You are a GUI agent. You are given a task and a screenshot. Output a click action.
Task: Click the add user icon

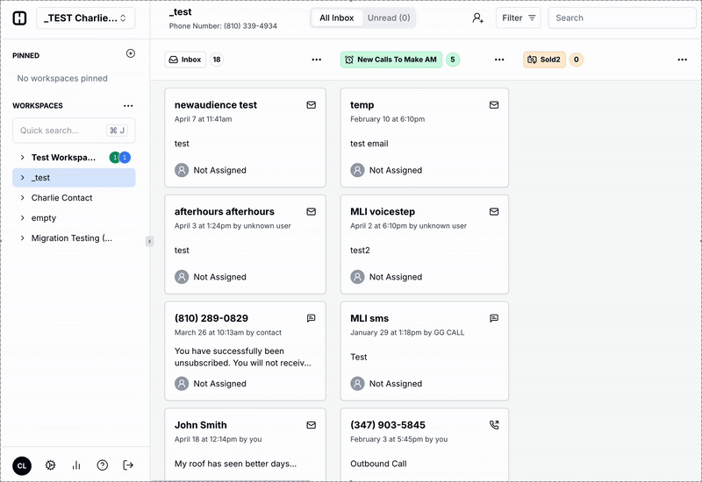point(477,18)
